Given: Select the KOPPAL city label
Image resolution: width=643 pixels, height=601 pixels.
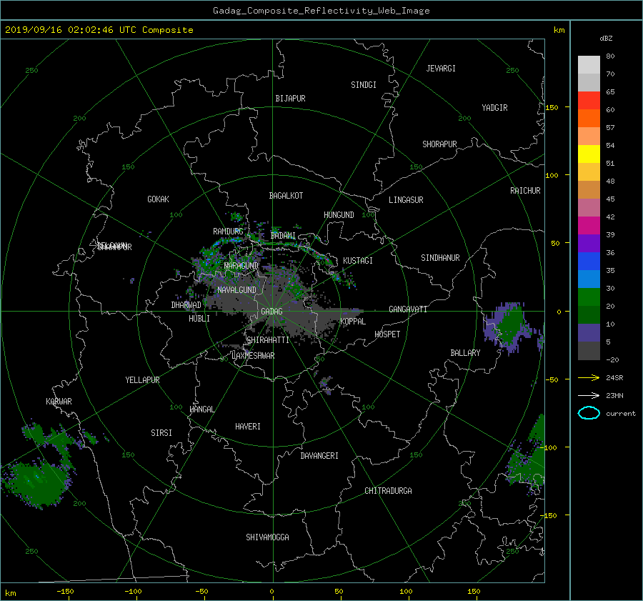Looking at the screenshot, I should tap(353, 322).
